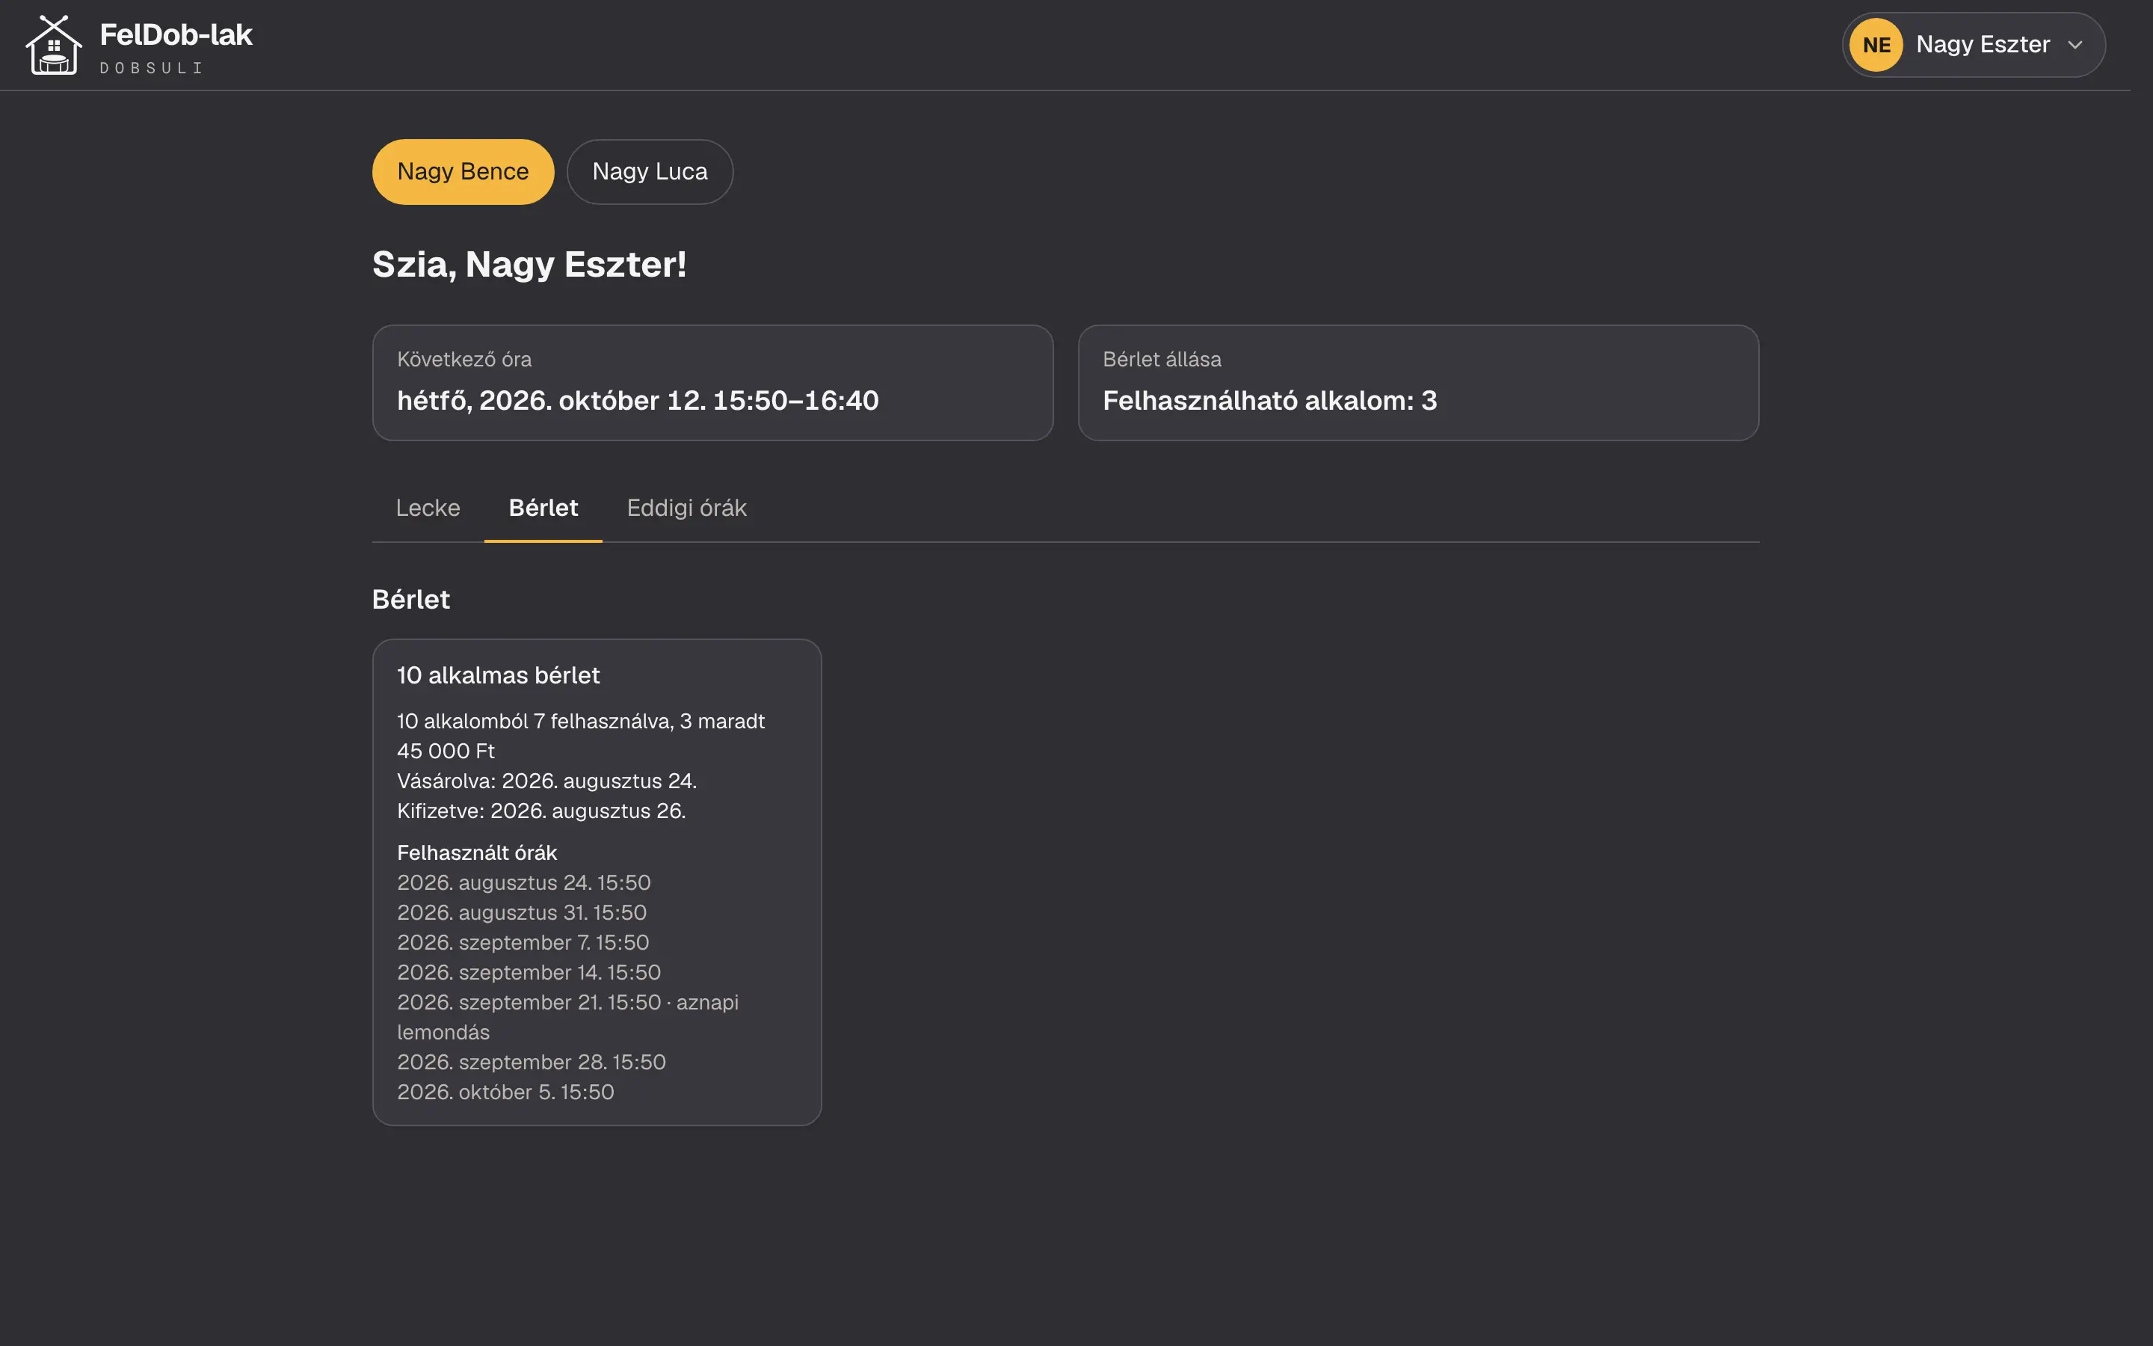Click the 2026. október 5. 15:50 entry

pyautogui.click(x=505, y=1093)
